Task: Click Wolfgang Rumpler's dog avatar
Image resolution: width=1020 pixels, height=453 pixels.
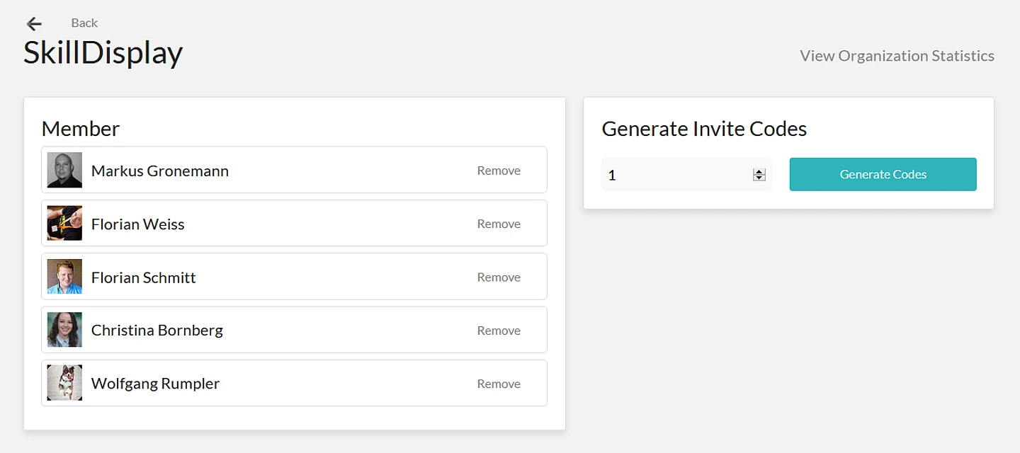Action: (64, 383)
